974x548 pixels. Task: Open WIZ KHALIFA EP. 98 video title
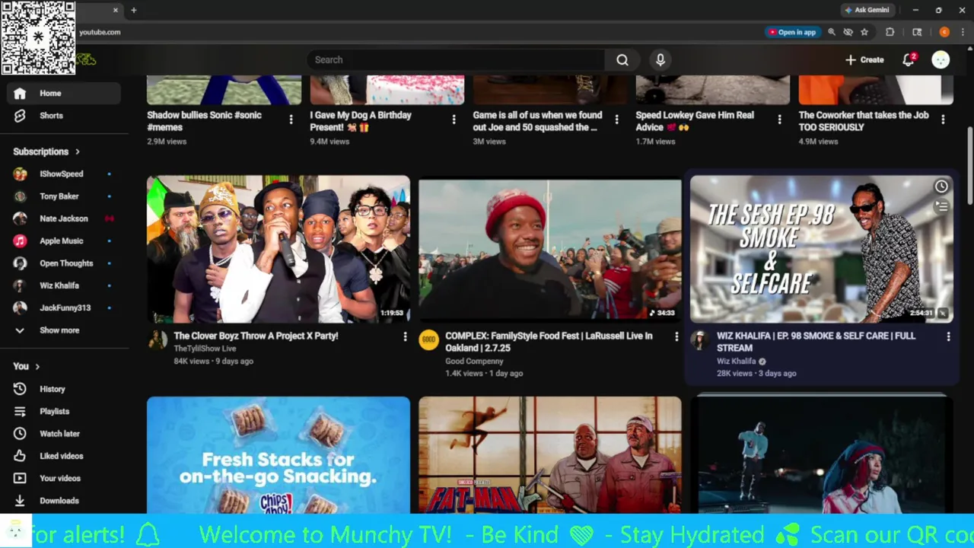coord(816,342)
